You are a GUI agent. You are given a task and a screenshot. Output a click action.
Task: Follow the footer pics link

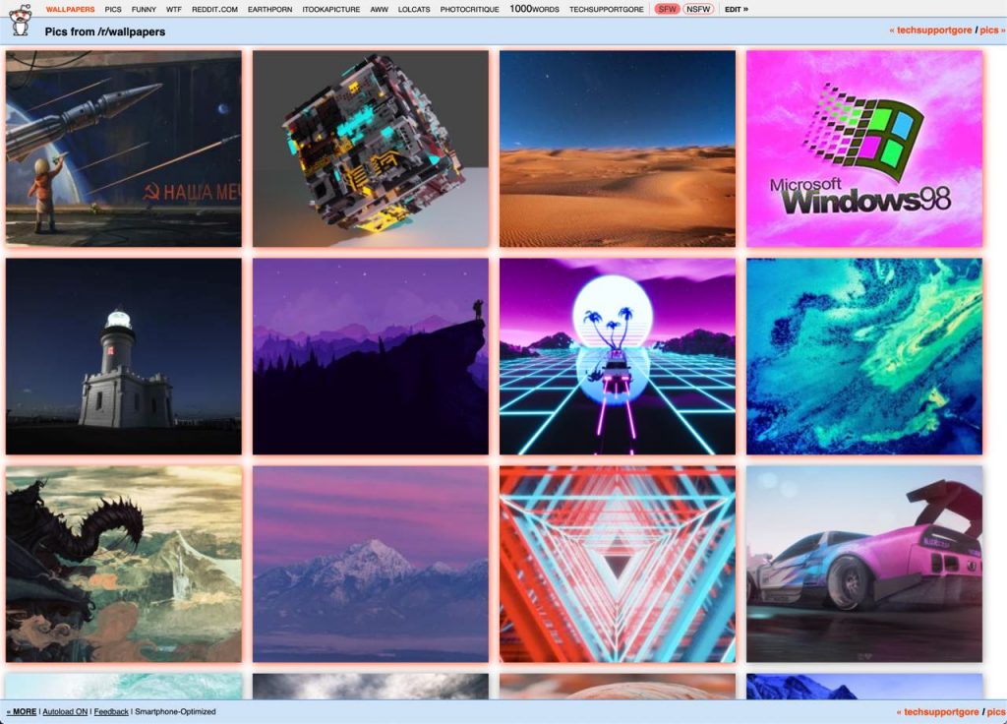point(996,712)
